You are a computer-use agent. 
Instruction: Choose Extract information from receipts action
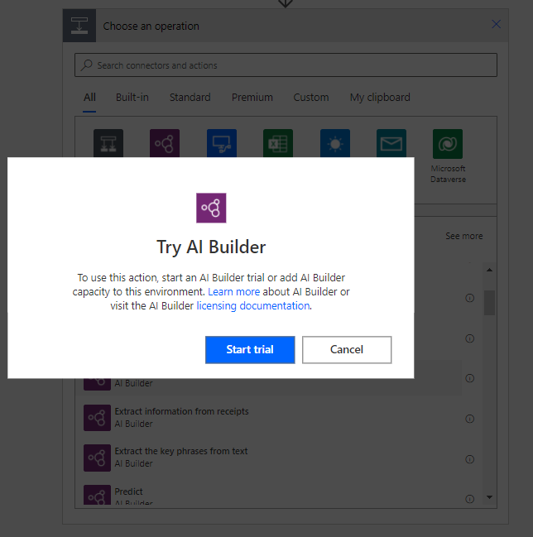coord(268,418)
